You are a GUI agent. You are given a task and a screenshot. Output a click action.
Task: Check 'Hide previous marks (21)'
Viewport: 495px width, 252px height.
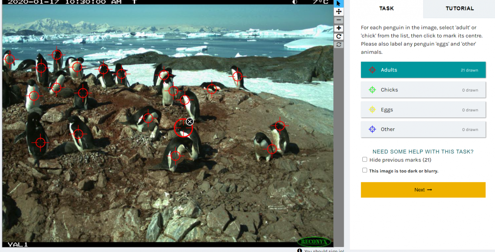(365, 160)
